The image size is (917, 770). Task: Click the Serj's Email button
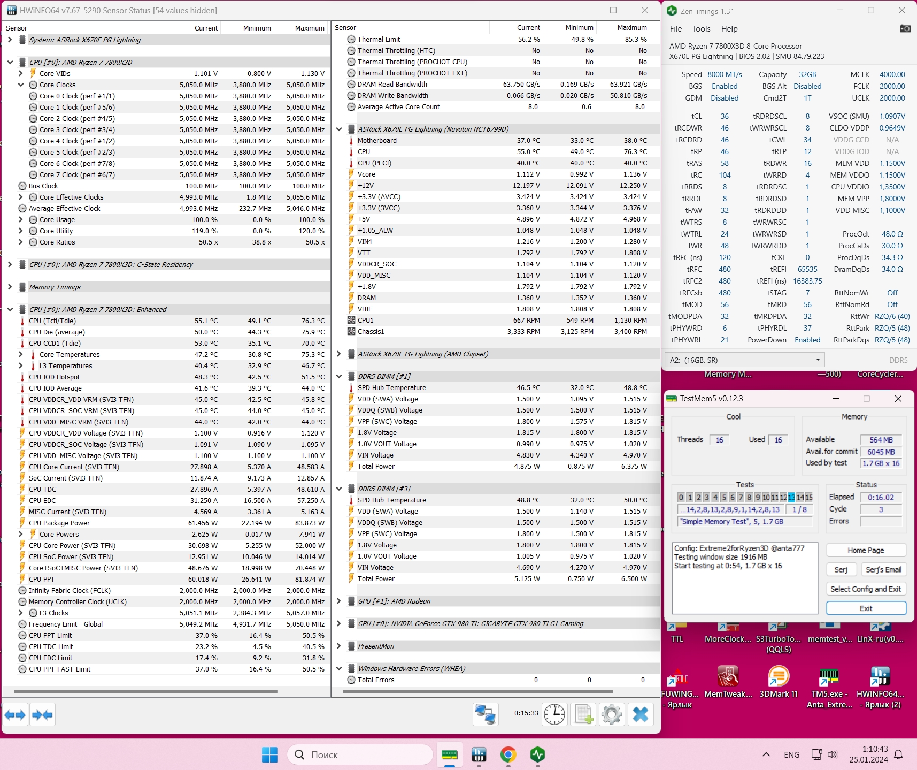(x=883, y=569)
